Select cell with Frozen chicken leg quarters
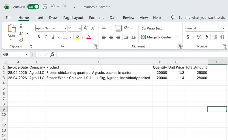The image size is (228, 140). [x=99, y=72]
